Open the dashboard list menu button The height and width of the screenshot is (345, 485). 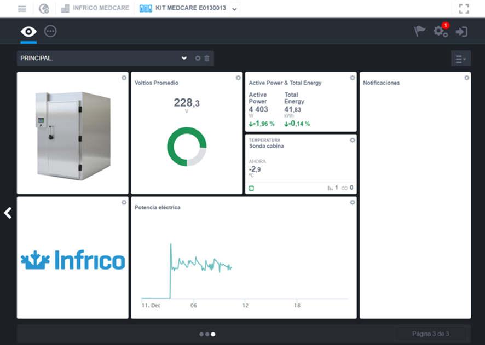click(461, 59)
